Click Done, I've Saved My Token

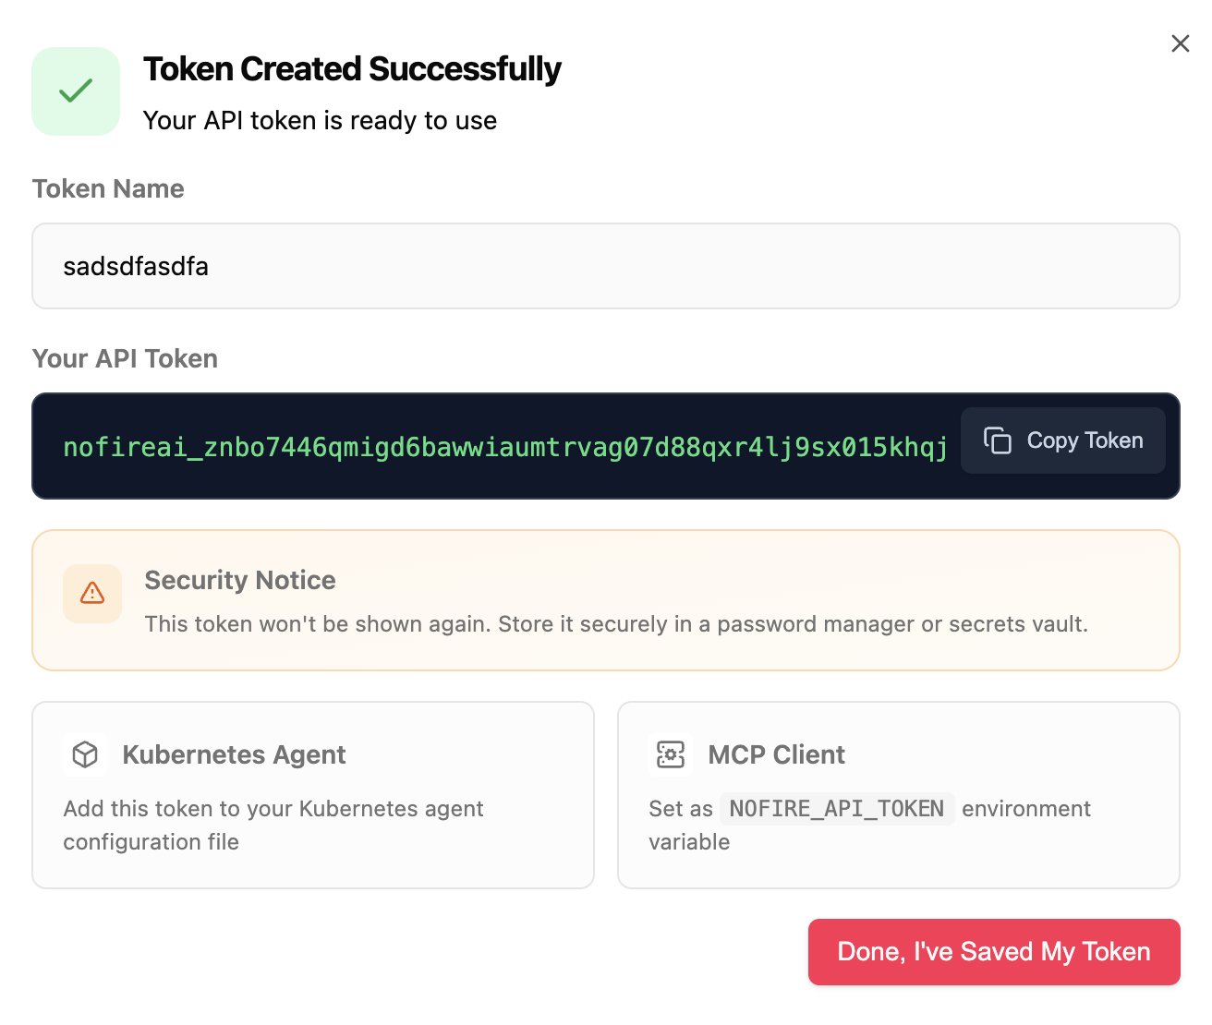[x=993, y=951]
